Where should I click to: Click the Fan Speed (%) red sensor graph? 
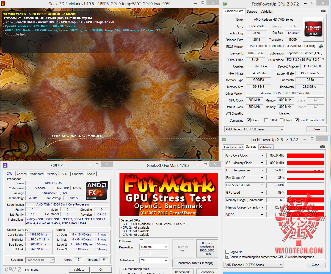click(305, 178)
